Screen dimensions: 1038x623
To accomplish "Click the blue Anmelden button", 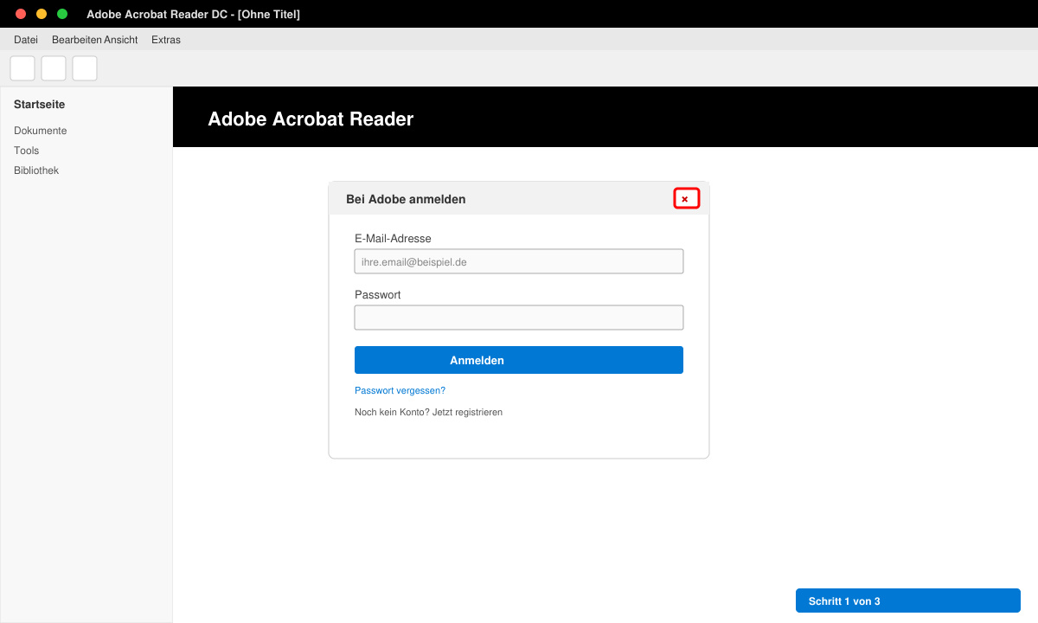I will [x=519, y=360].
